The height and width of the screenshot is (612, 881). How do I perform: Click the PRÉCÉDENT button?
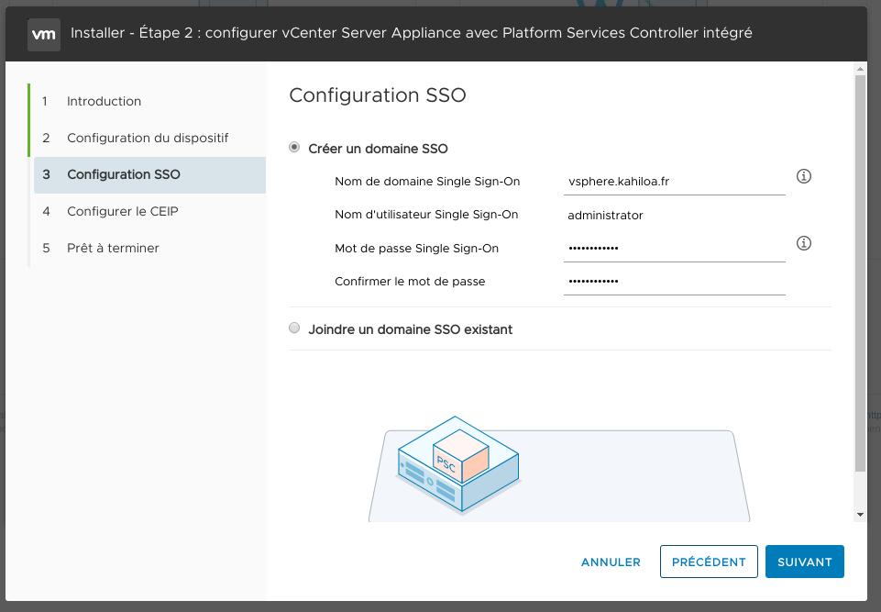click(709, 562)
